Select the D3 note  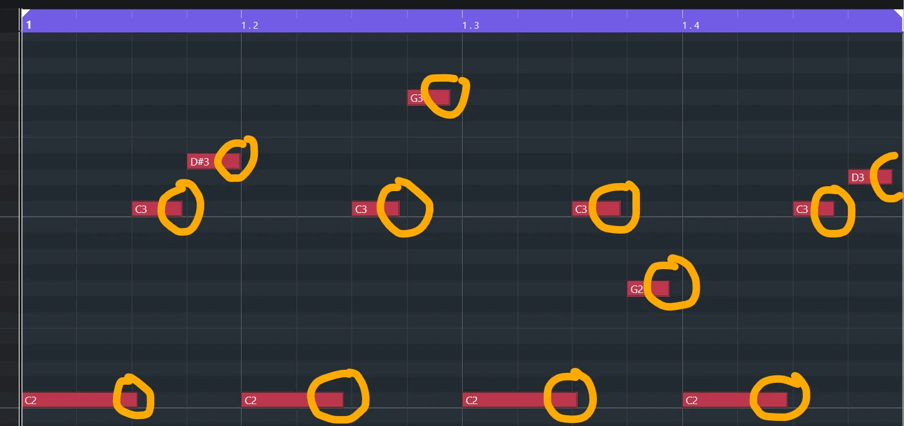(x=870, y=177)
